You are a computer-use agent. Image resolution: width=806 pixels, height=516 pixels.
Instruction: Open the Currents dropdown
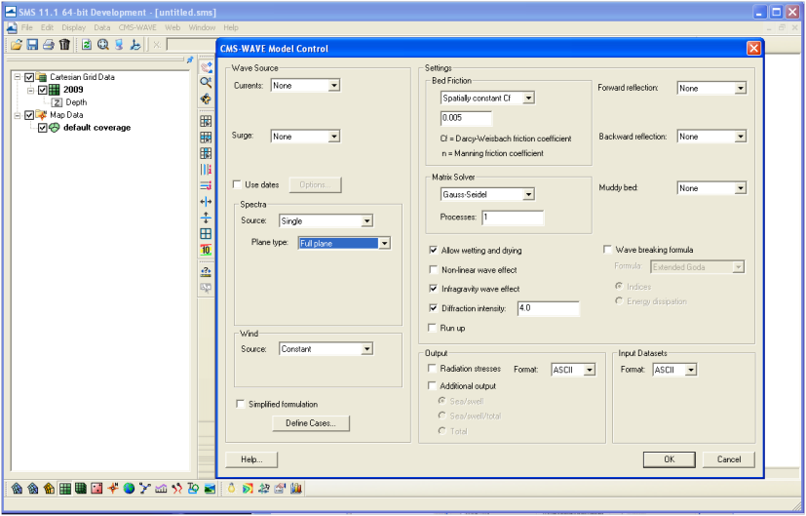(x=305, y=86)
